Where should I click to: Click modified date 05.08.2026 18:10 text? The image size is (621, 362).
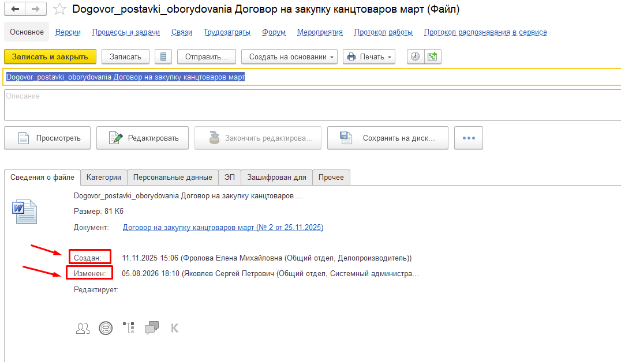(151, 273)
